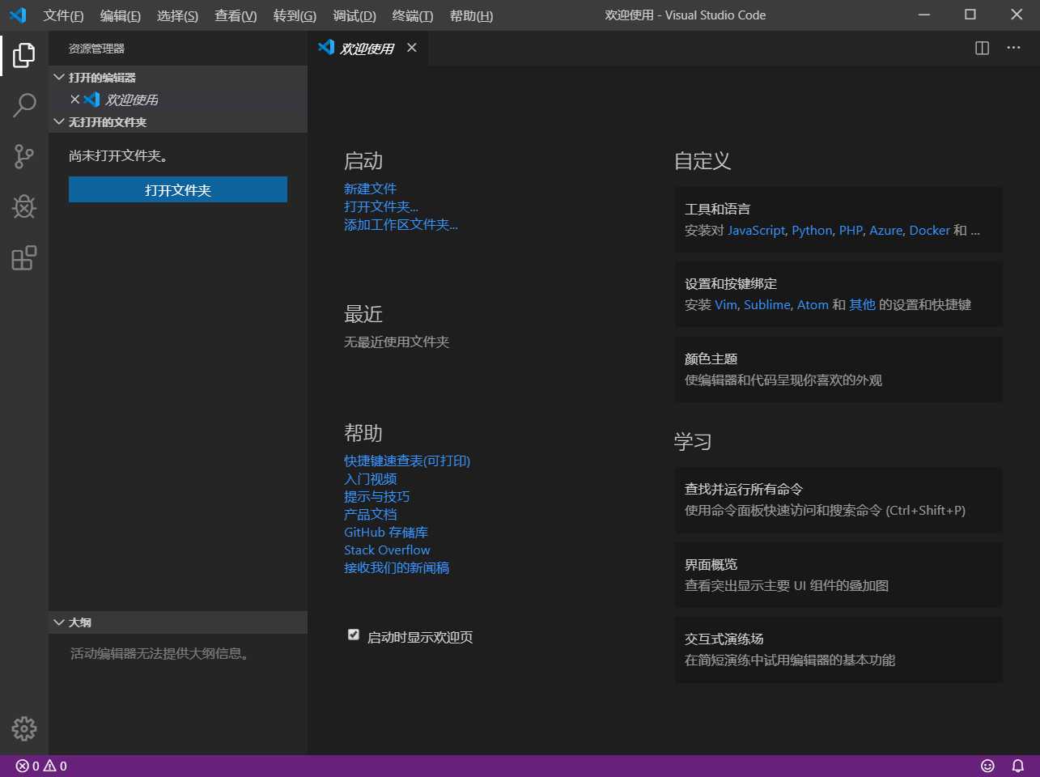Click the Atom keybindings link

tap(813, 304)
